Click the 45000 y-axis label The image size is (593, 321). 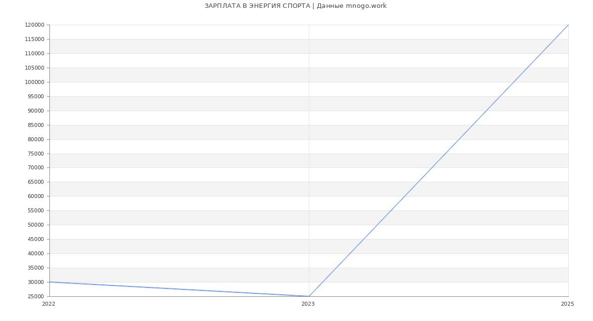(36, 240)
